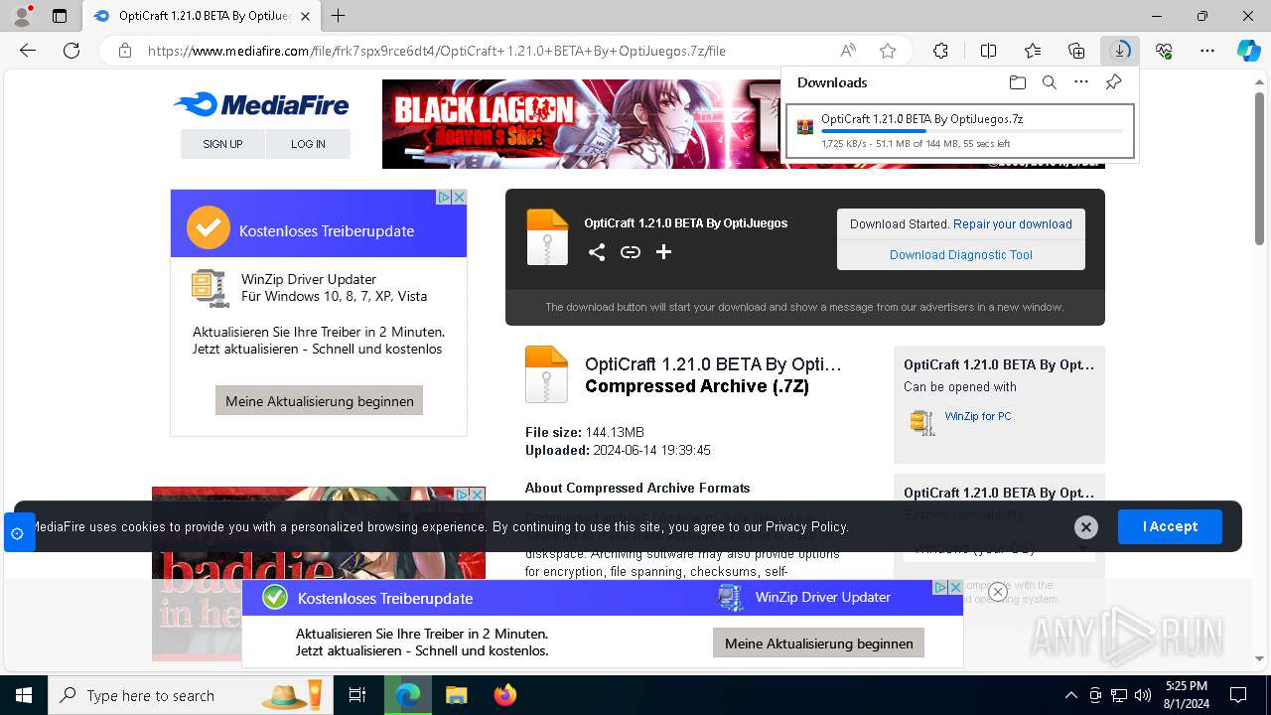Open cookie privacy settings icon
Viewport: 1271px width, 715px height.
pos(17,533)
